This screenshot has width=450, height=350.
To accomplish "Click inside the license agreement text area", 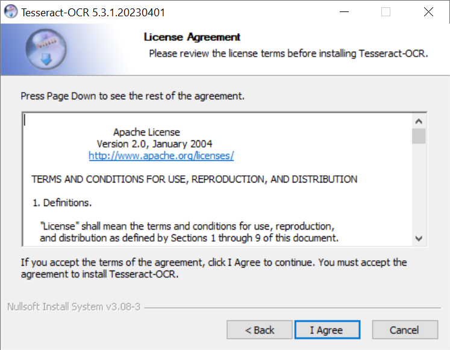I will click(x=217, y=180).
